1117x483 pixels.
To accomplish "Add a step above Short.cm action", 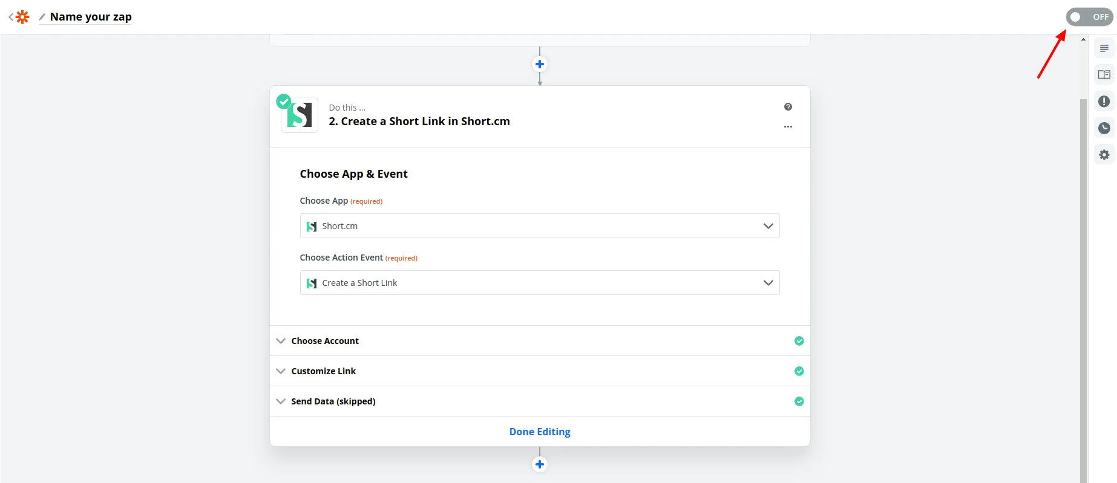I will [540, 64].
